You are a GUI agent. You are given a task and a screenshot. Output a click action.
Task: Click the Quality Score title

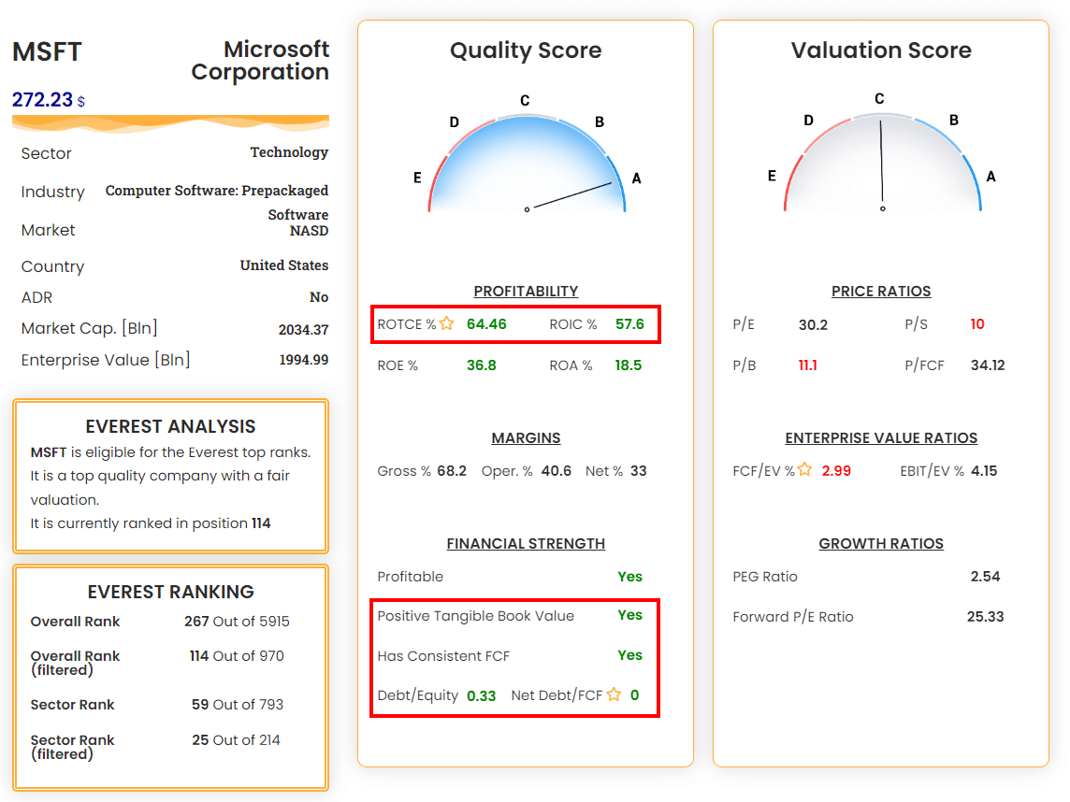pos(526,50)
